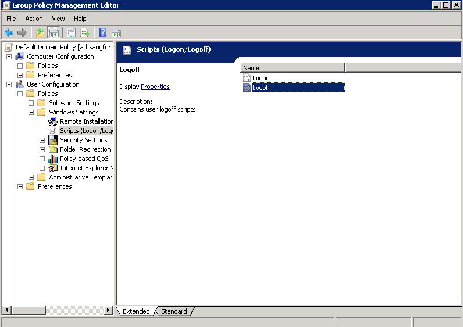Click the tree pane's right scroll arrow
Image resolution: width=463 pixels, height=327 pixels.
pyautogui.click(x=108, y=311)
